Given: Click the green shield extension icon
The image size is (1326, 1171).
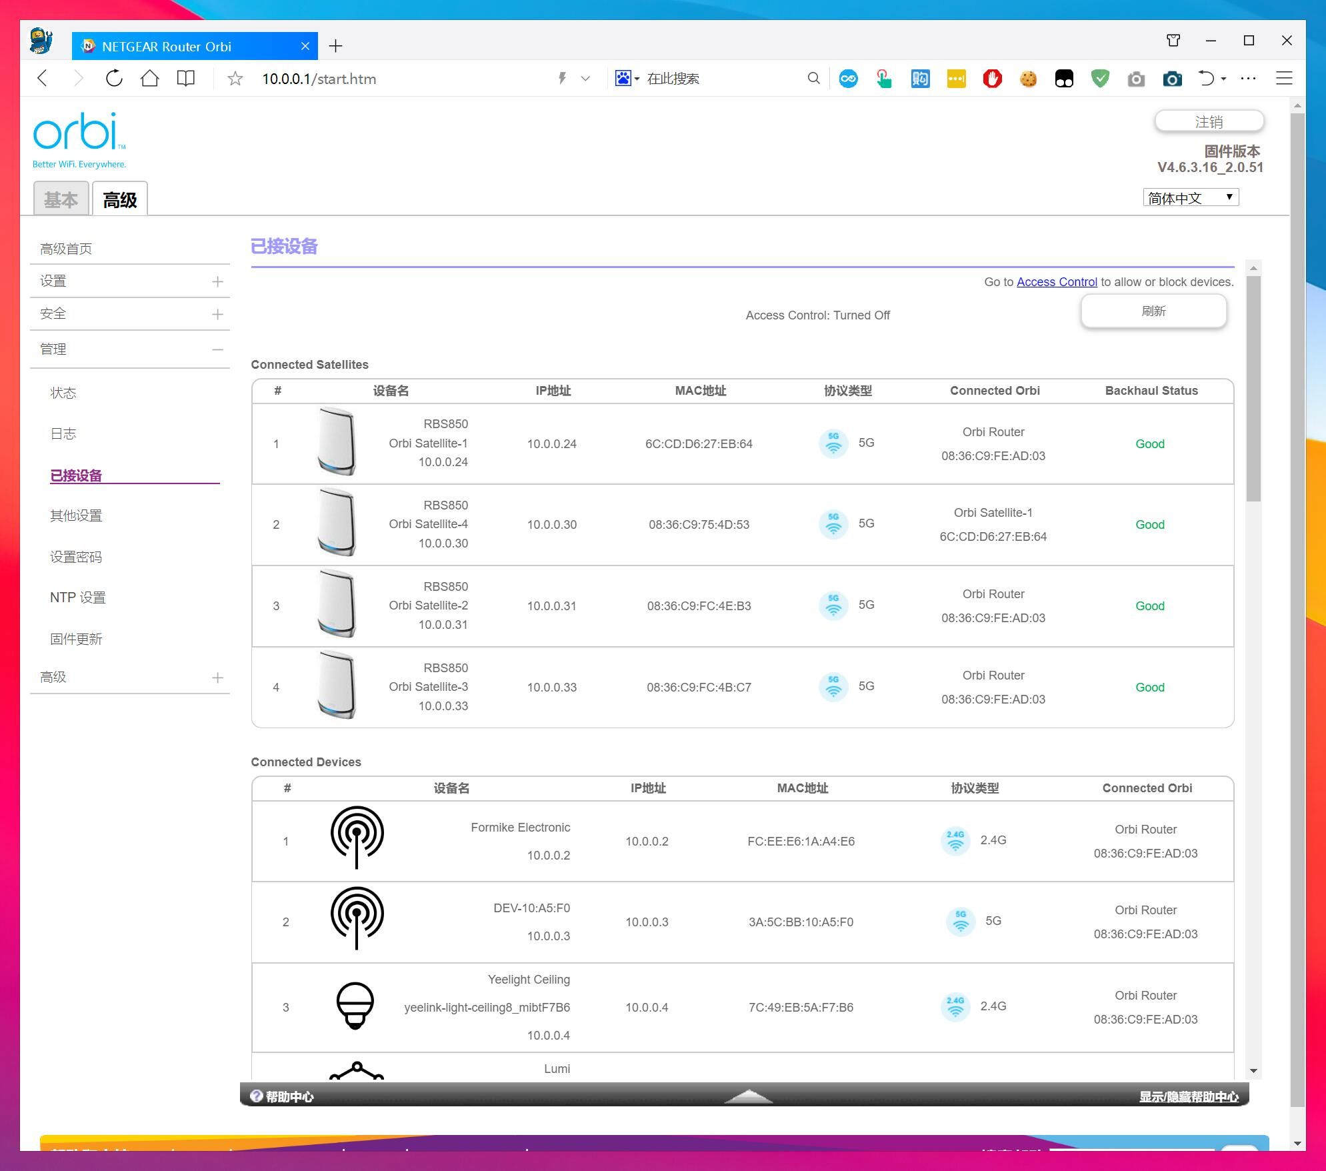Looking at the screenshot, I should [1100, 79].
